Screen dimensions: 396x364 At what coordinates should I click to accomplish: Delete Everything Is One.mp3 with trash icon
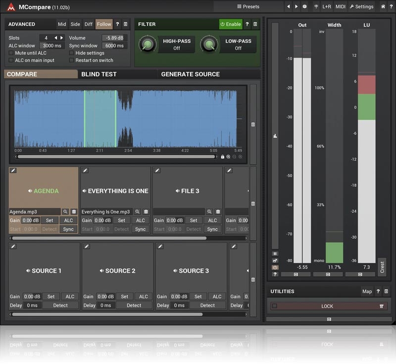point(146,211)
